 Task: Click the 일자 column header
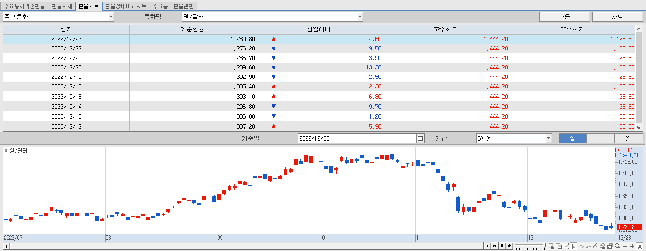point(66,30)
